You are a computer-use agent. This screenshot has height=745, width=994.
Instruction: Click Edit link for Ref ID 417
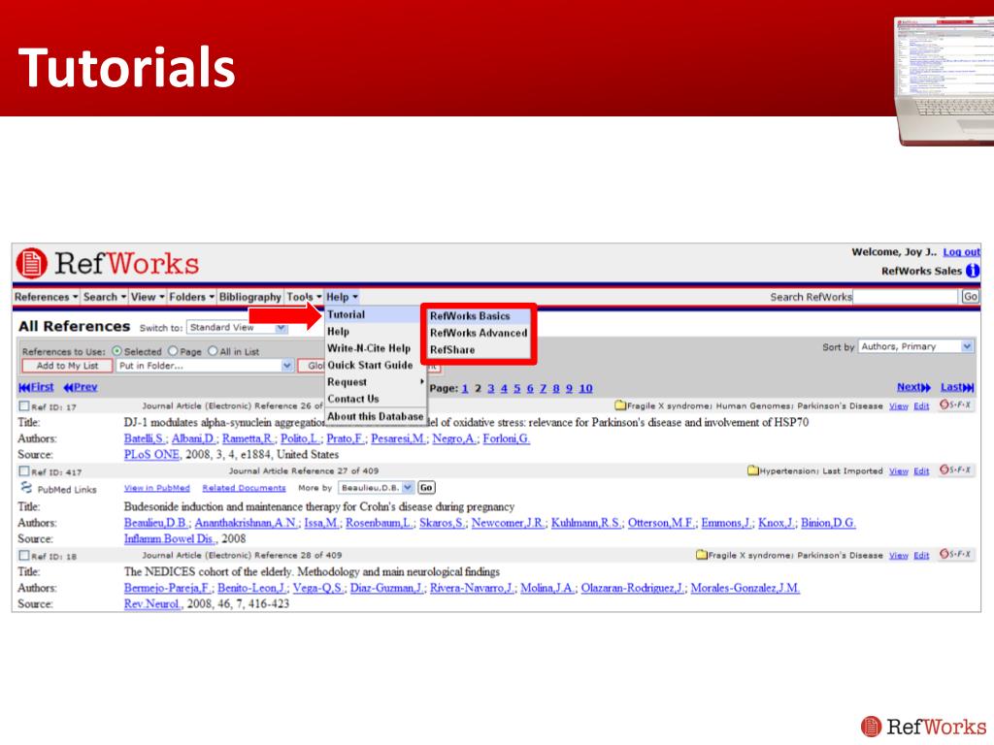[921, 471]
